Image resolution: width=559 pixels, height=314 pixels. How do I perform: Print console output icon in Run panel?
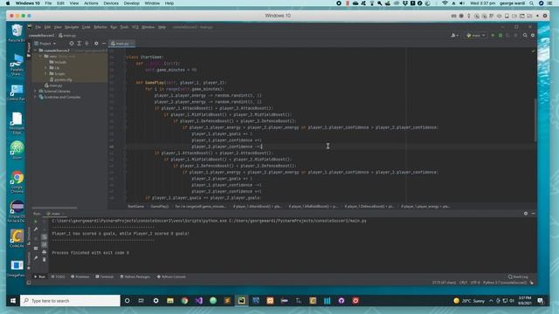(x=45, y=252)
